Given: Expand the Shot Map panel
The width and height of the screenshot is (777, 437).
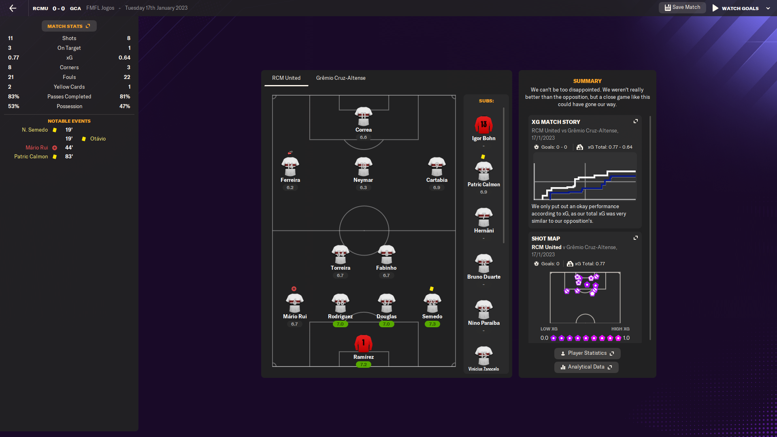Looking at the screenshot, I should tap(635, 238).
